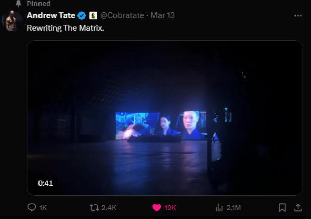This screenshot has height=219, width=311.
Task: Toggle bookmark for this tweet
Action: coord(282,207)
